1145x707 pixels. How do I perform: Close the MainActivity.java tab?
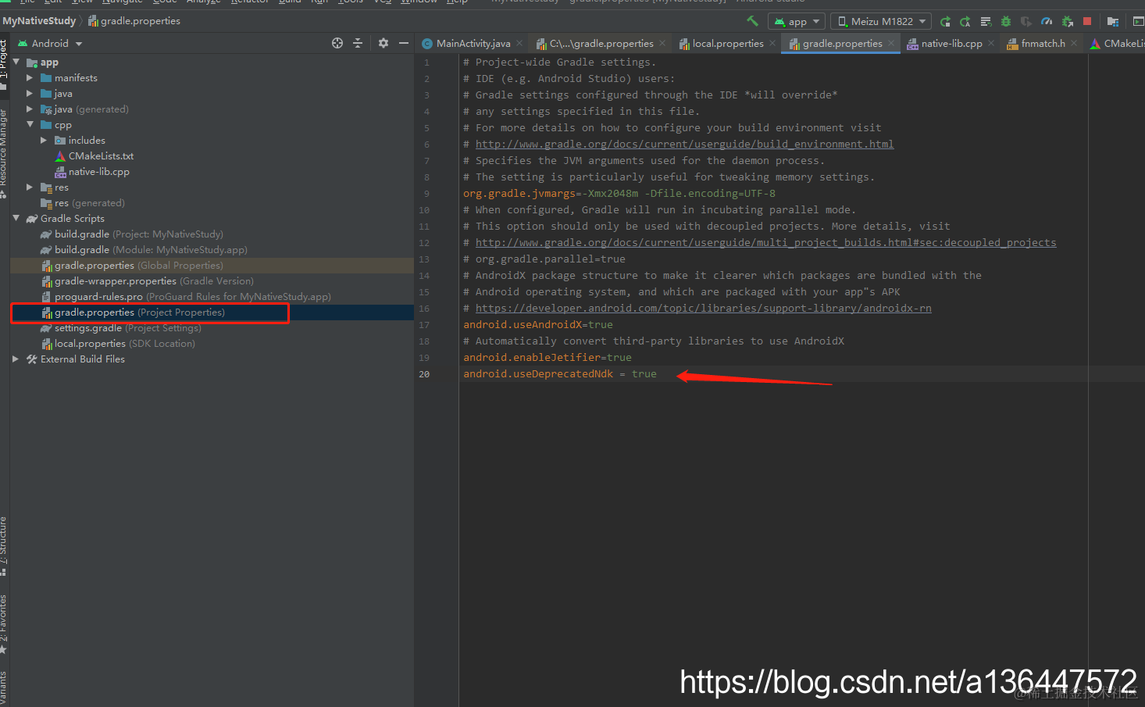[521, 44]
